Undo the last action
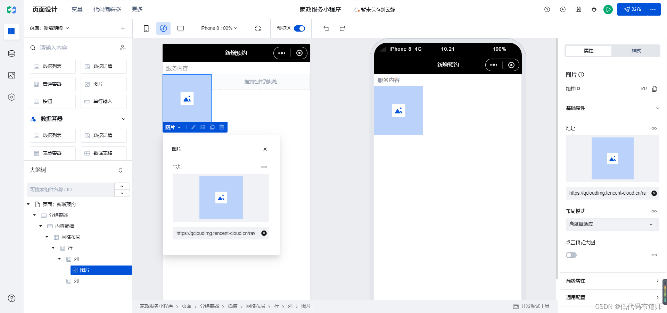 (326, 28)
